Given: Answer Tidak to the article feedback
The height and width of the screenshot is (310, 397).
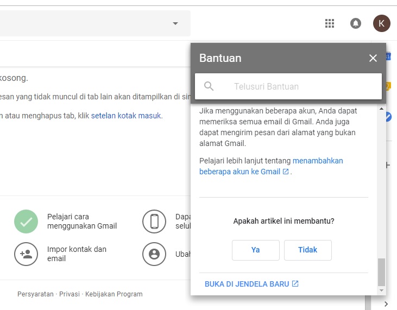Looking at the screenshot, I should click(307, 250).
